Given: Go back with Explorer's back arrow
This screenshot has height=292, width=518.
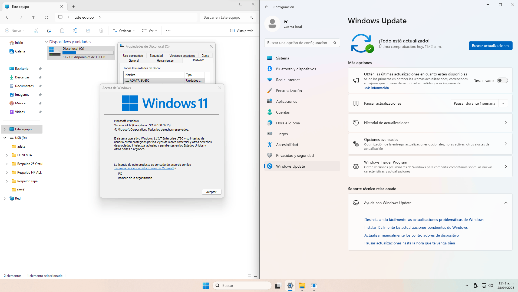Looking at the screenshot, I should [x=8, y=17].
